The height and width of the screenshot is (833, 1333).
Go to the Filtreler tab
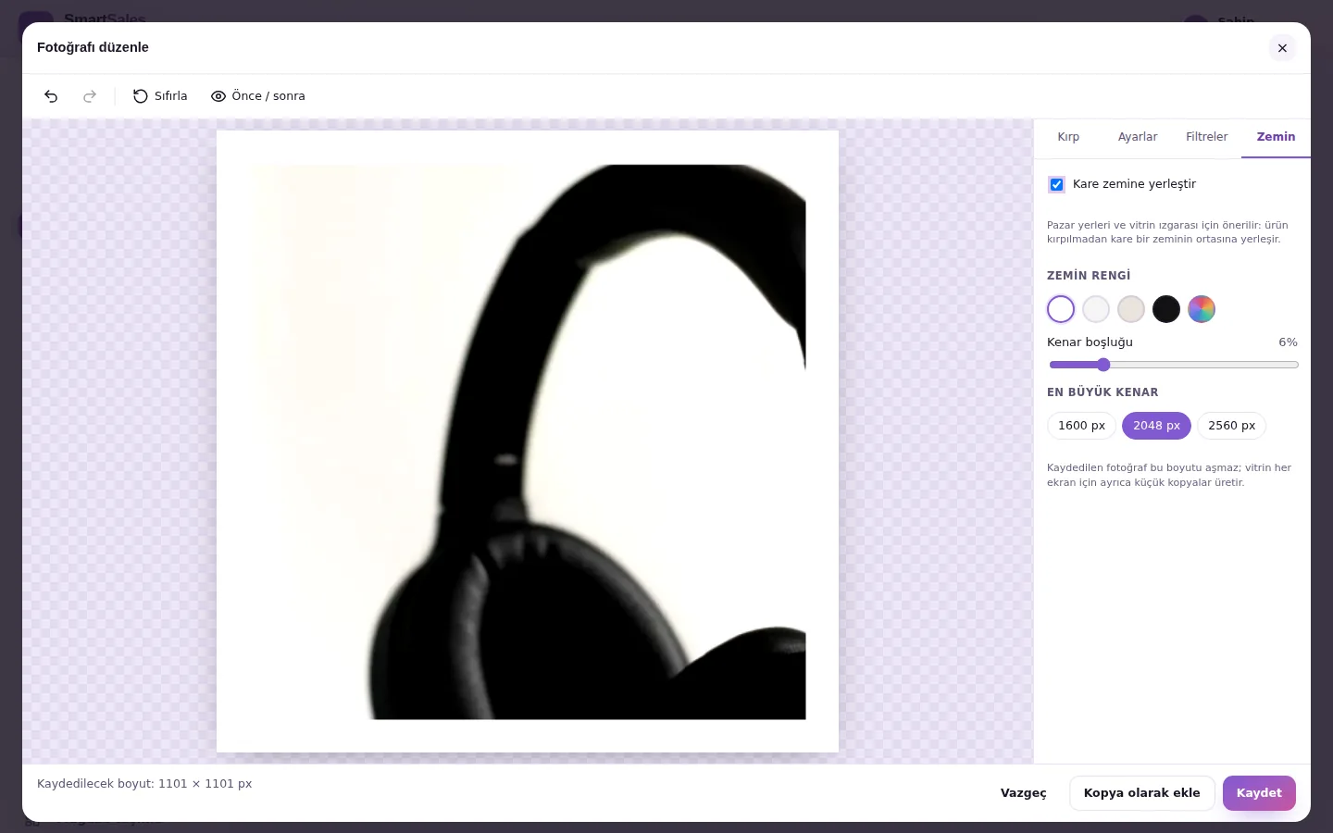[x=1207, y=137]
